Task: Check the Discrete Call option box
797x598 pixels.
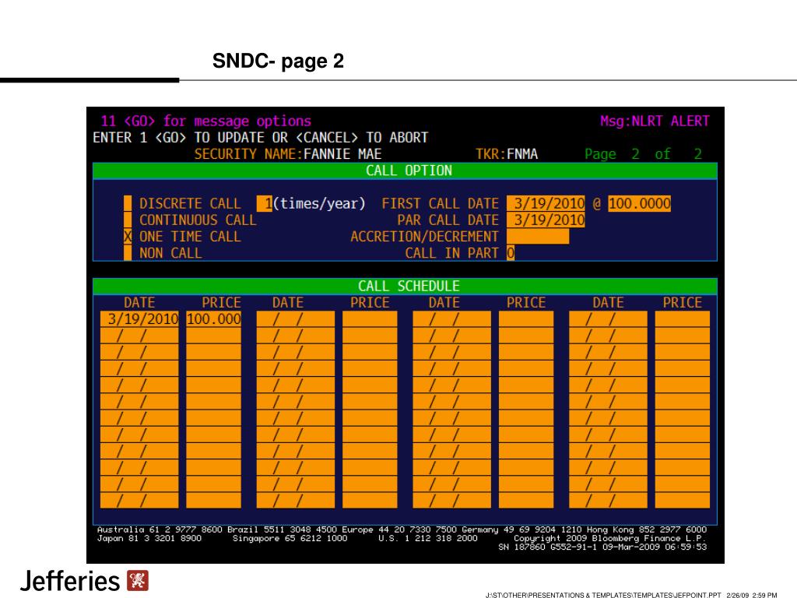Action: pyautogui.click(x=128, y=203)
